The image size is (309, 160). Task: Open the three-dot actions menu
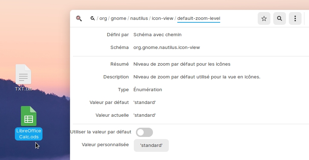coord(295,19)
